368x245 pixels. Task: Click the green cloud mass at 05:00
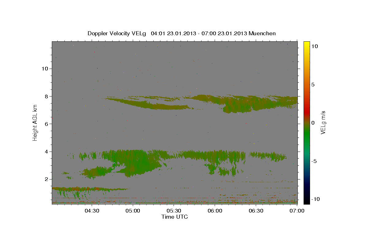(135, 164)
